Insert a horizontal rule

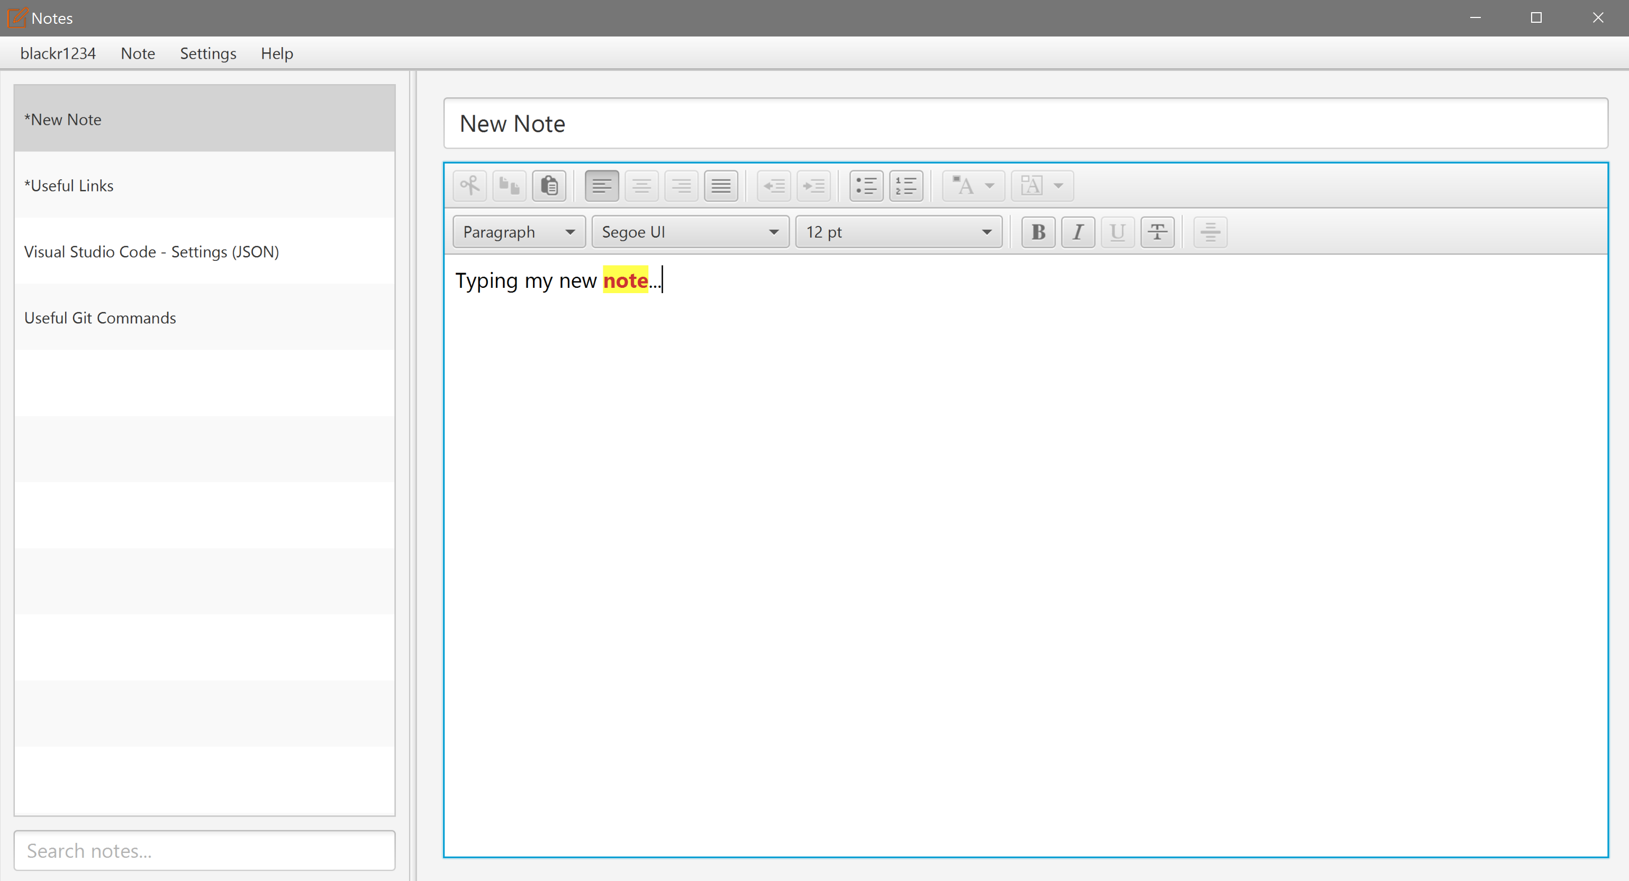(x=1210, y=232)
